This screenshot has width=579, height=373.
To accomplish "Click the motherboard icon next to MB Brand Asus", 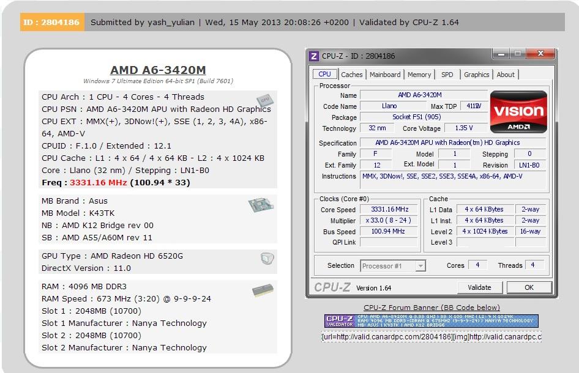I will [x=262, y=205].
